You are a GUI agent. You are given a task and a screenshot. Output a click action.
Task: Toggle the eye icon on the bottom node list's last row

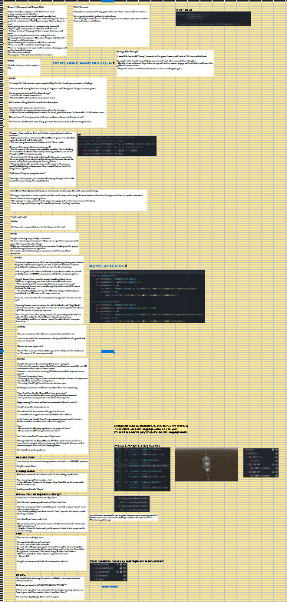click(x=124, y=580)
